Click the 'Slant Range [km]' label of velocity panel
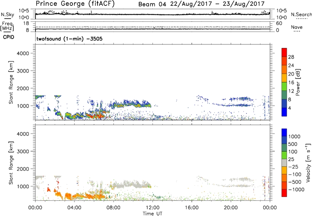312x216 pixels. tap(11, 163)
